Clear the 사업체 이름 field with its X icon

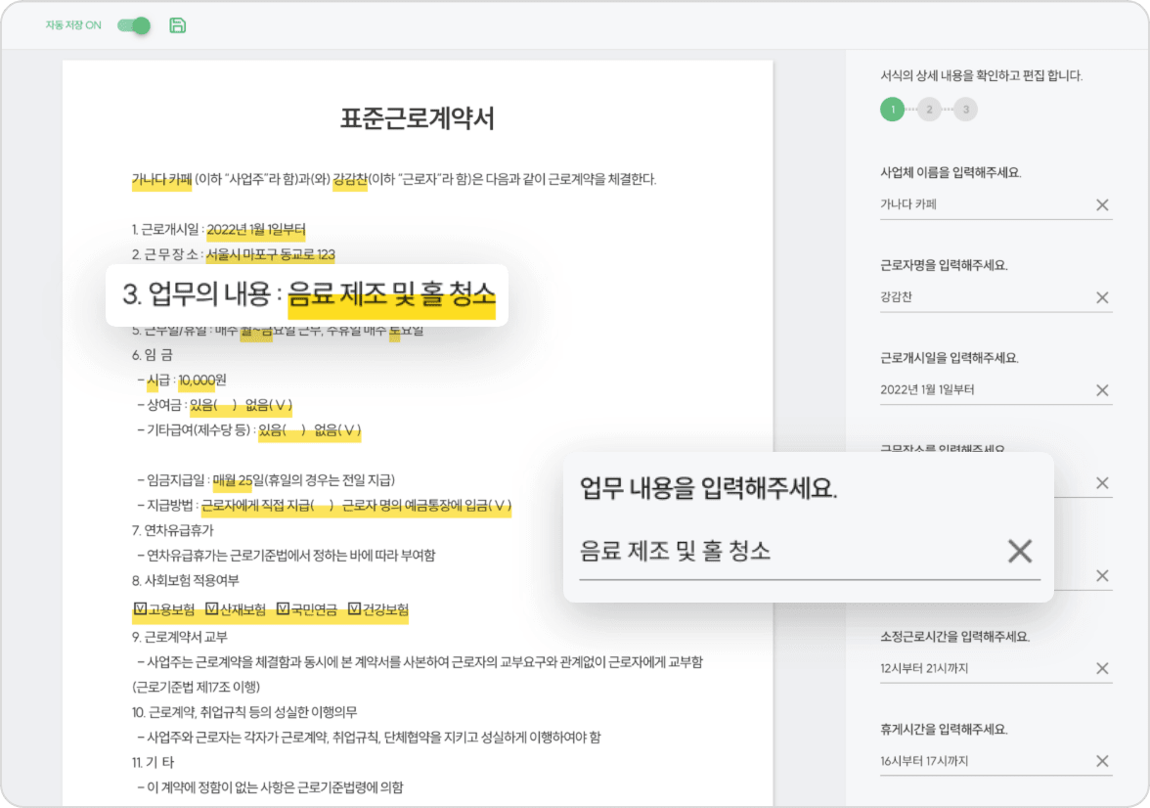click(1102, 204)
